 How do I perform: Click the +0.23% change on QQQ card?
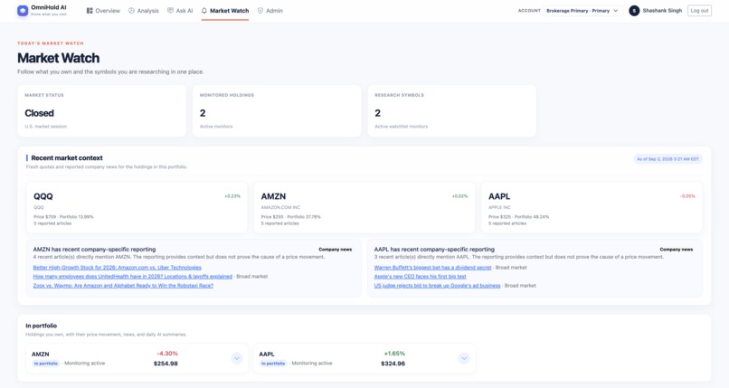(232, 196)
